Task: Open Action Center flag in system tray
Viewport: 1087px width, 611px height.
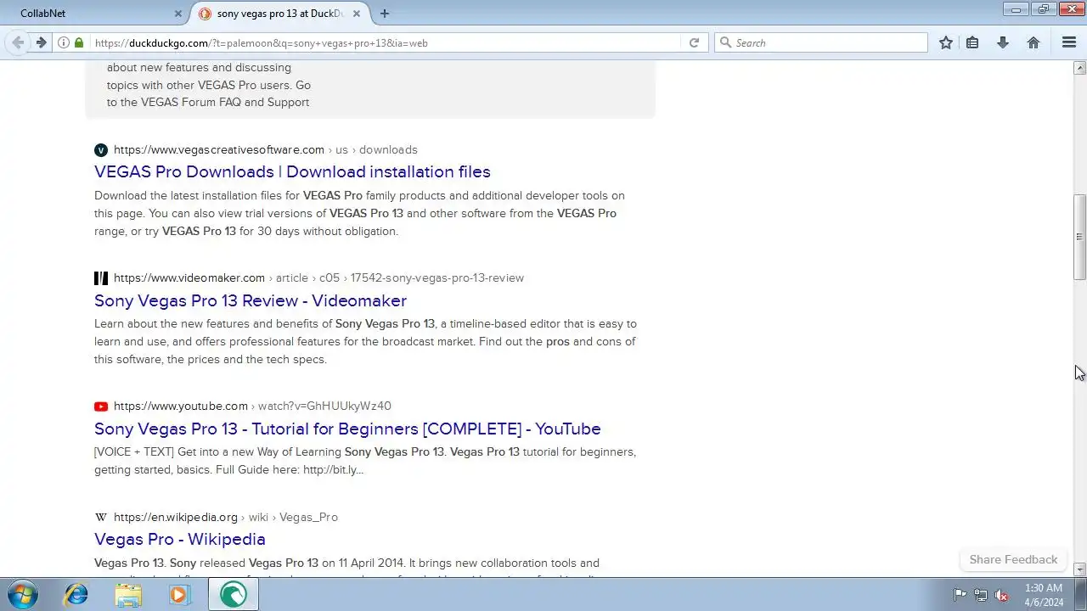Action: pos(960,595)
